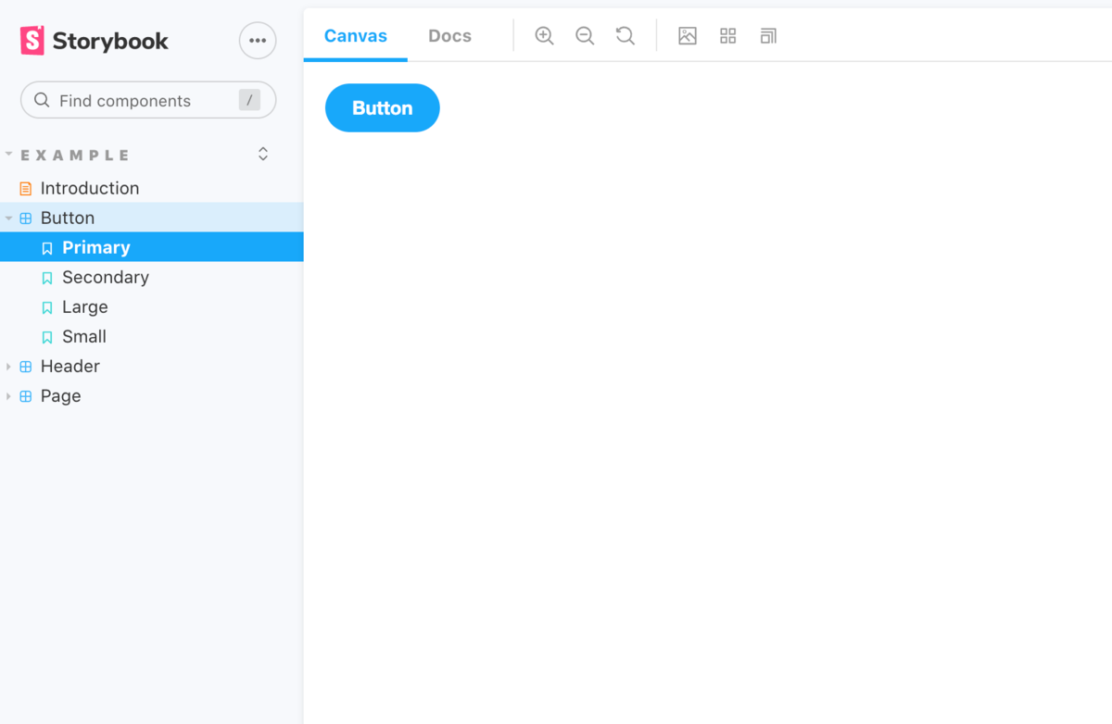The width and height of the screenshot is (1112, 724).
Task: Click the zoom in icon
Action: 544,36
